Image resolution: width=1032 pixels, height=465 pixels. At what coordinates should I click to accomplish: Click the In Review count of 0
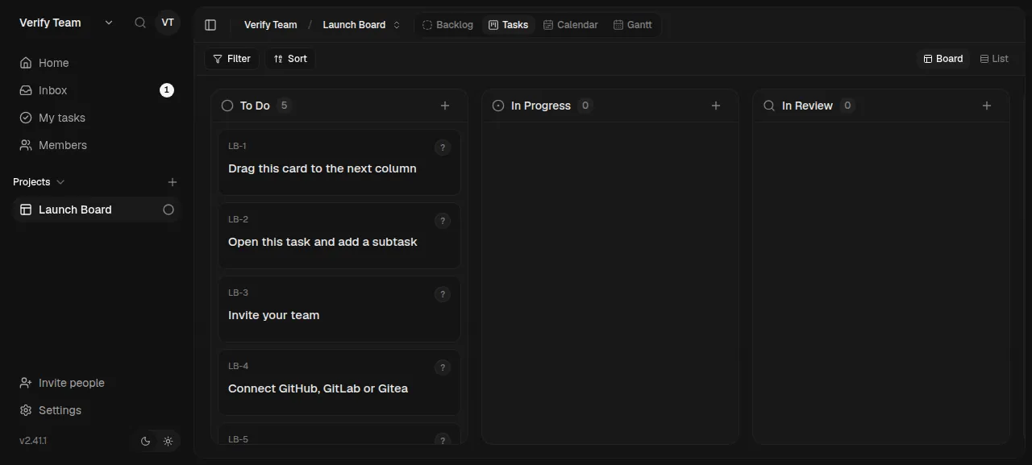pyautogui.click(x=847, y=106)
